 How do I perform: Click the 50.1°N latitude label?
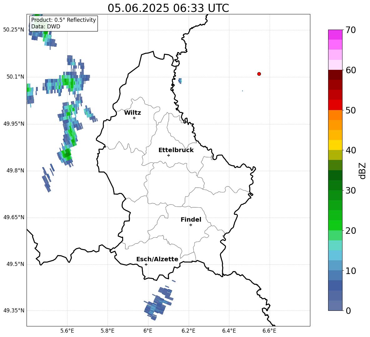click(x=16, y=77)
